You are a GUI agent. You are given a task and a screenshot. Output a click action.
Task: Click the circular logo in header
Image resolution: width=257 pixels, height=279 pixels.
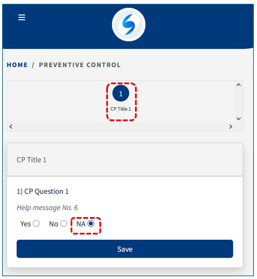[128, 25]
